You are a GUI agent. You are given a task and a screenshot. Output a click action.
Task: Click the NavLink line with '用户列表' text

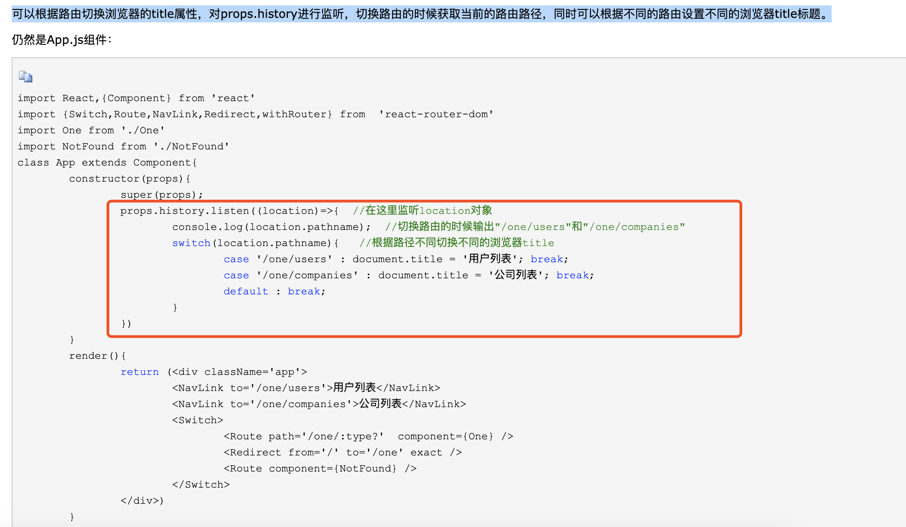[x=306, y=388]
